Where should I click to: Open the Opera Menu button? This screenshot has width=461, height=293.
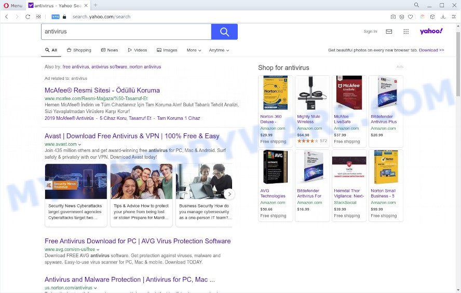click(13, 5)
